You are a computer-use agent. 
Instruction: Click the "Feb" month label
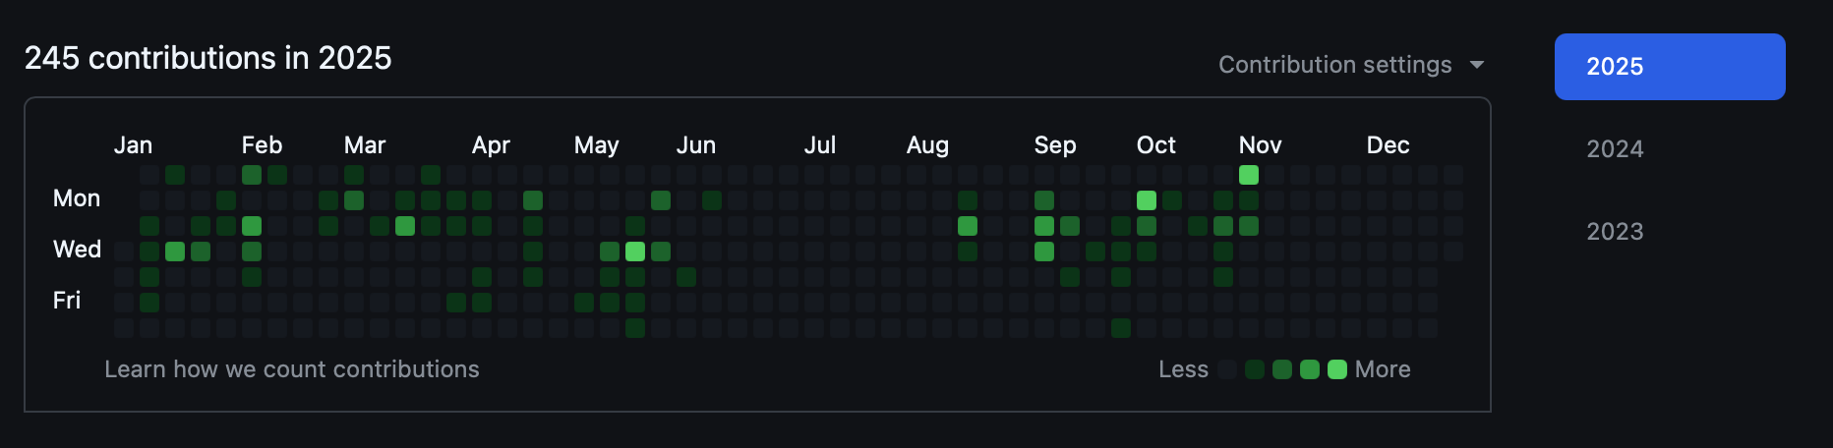[x=262, y=145]
